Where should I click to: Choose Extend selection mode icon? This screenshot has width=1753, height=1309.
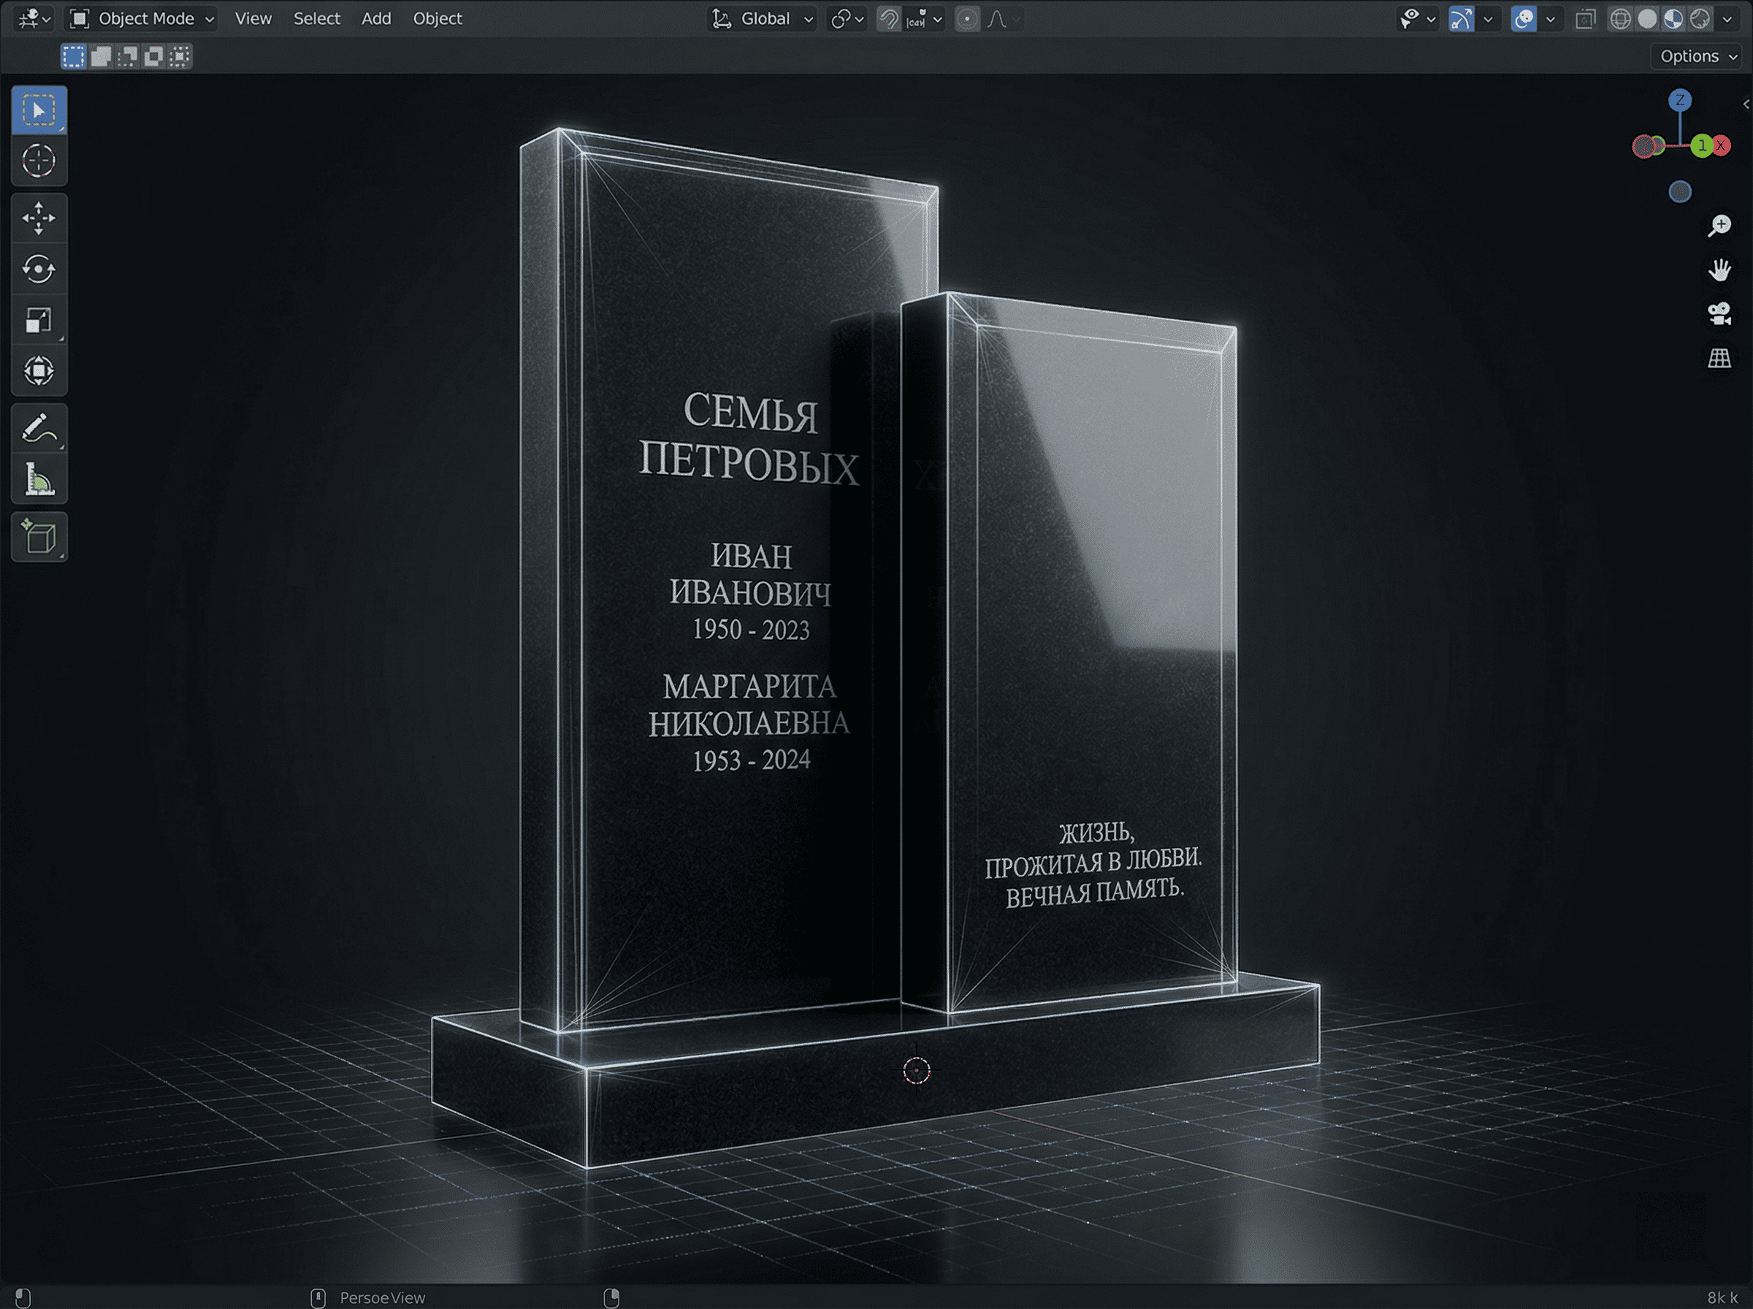pyautogui.click(x=101, y=56)
